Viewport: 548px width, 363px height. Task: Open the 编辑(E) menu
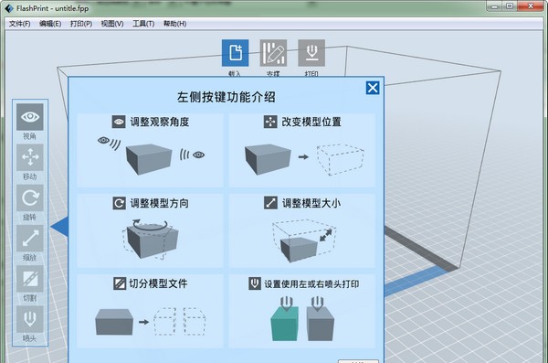50,24
